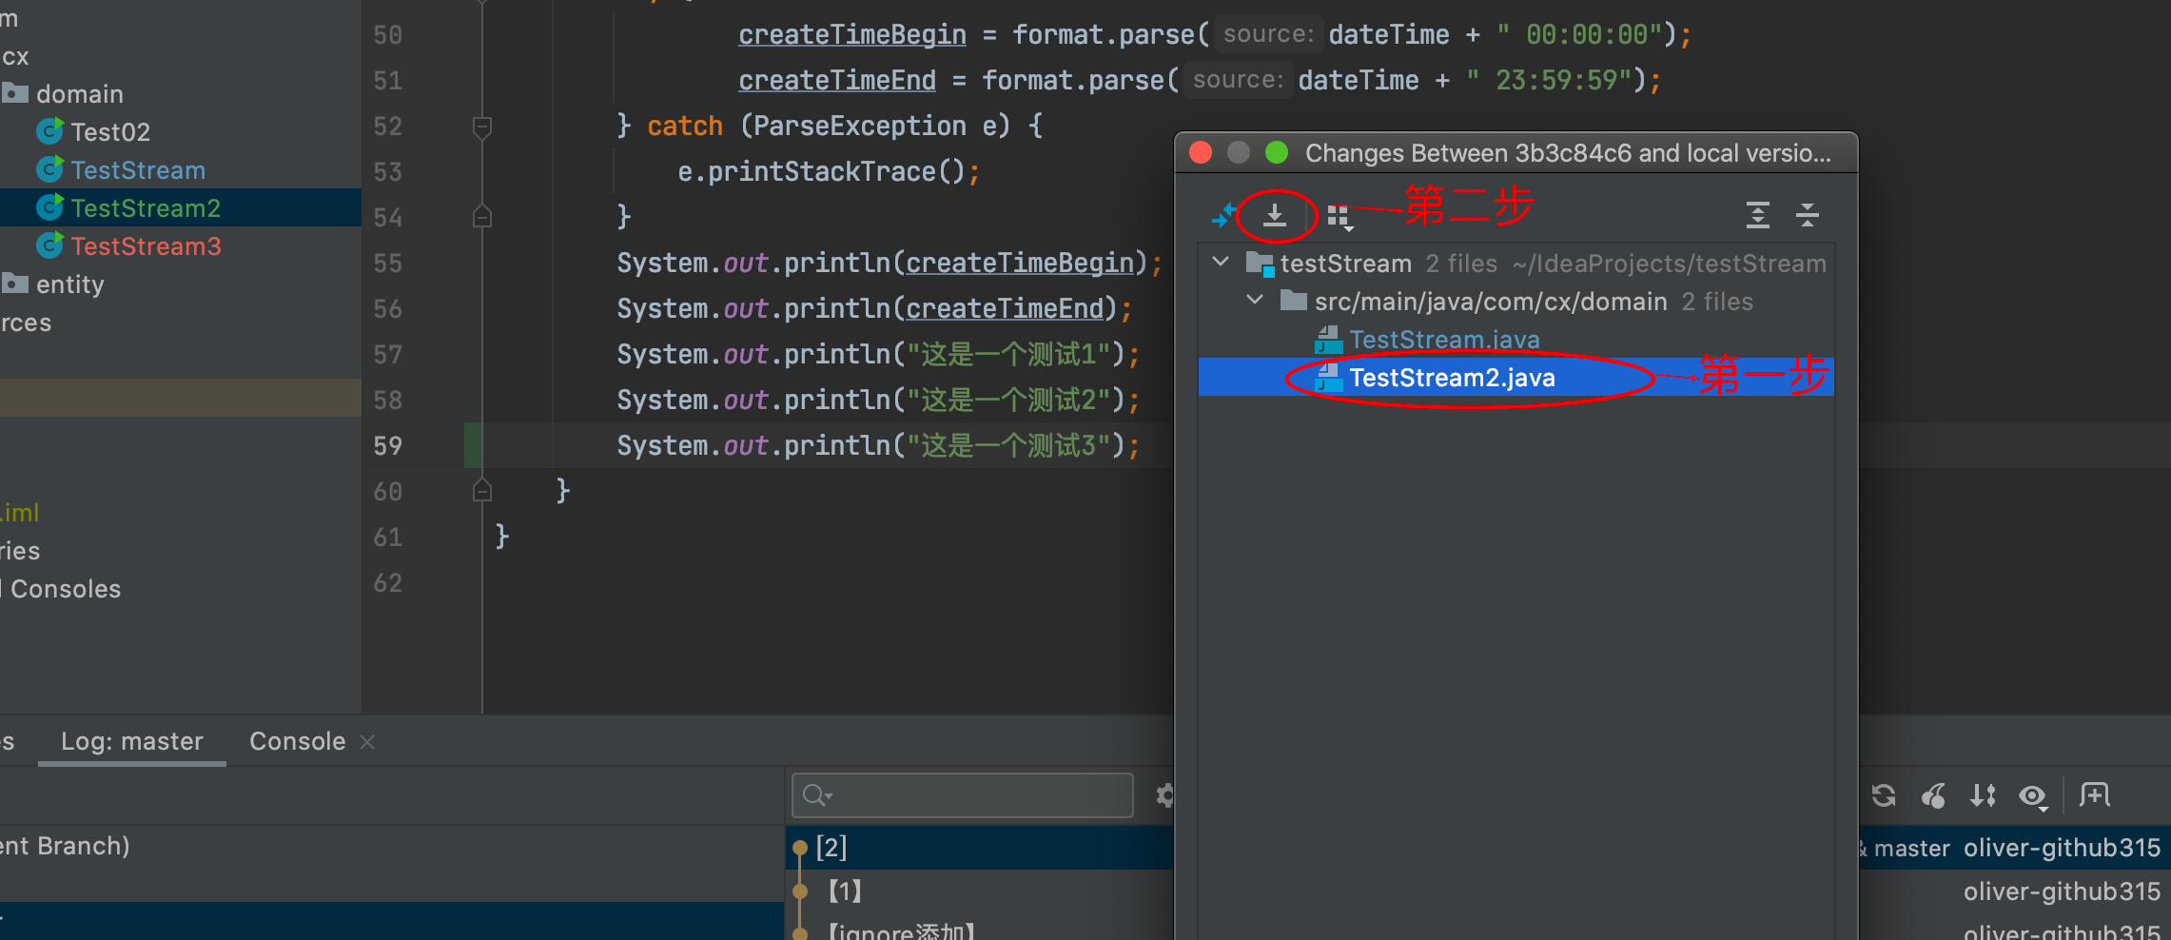
Task: Toggle fold marker at line 60 gutter
Action: pyautogui.click(x=482, y=491)
